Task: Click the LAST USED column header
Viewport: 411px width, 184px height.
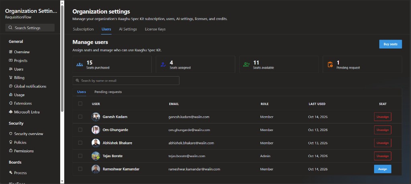Action: [317, 104]
